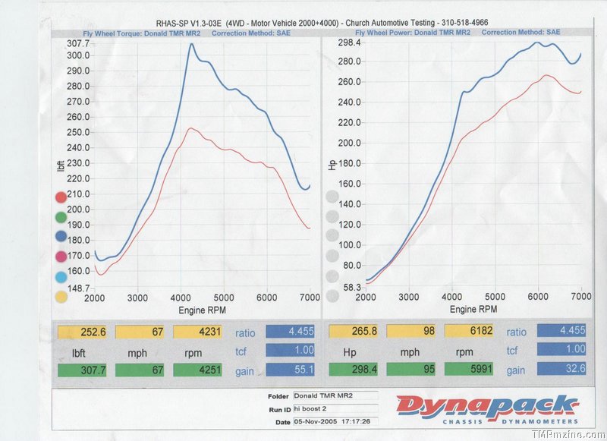
Task: Select the magenta run color circle
Action: [61, 257]
